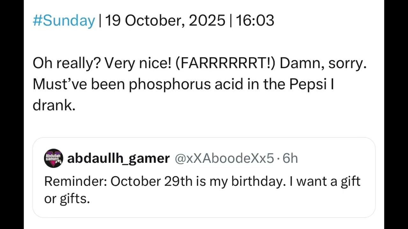Image resolution: width=408 pixels, height=229 pixels.
Task: Open the quoted post reminder text
Action: tap(202, 190)
